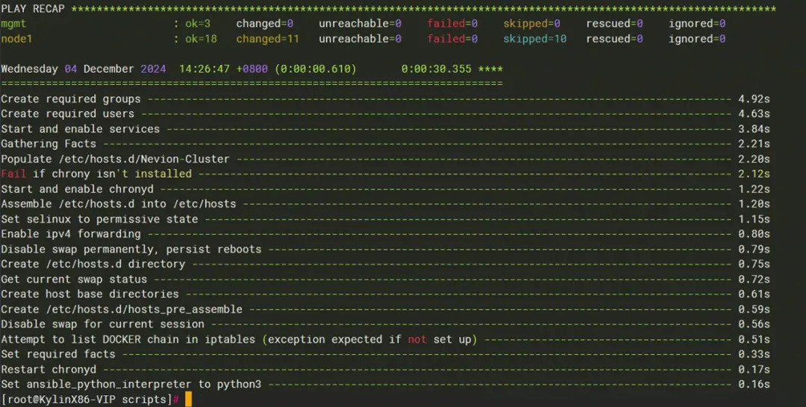Viewport: 806px width, 407px height.
Task: Click 'Create host base directories' task line
Action: (385, 294)
